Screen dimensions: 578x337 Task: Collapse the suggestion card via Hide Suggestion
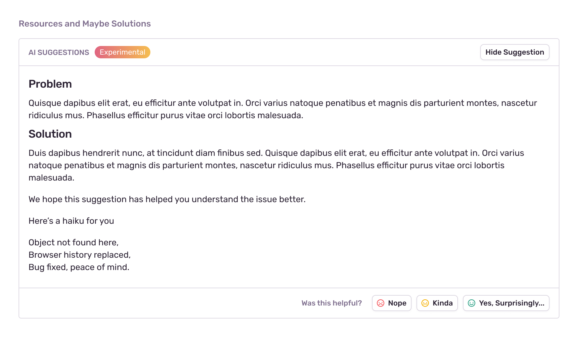tap(515, 52)
